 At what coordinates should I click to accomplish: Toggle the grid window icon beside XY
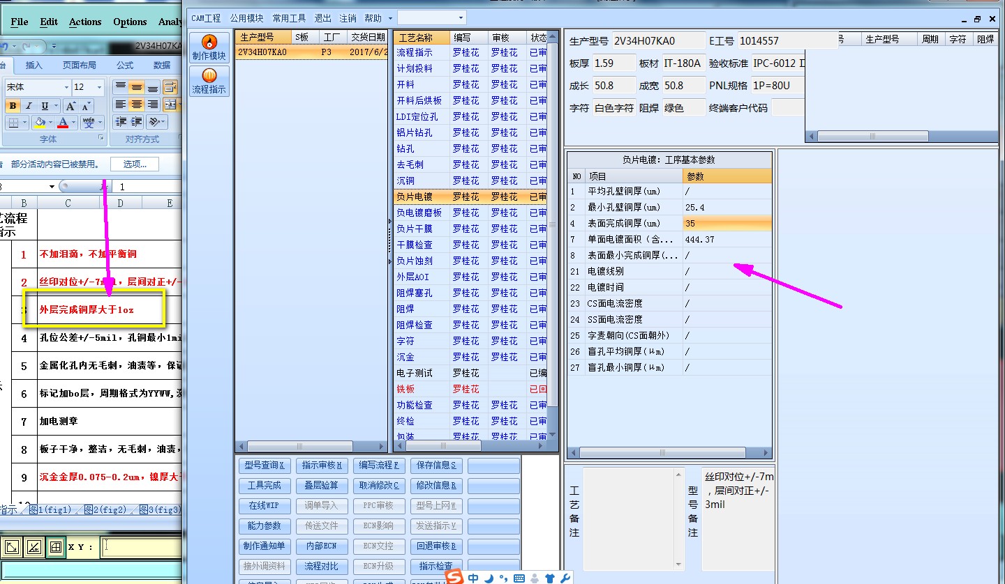(x=54, y=548)
